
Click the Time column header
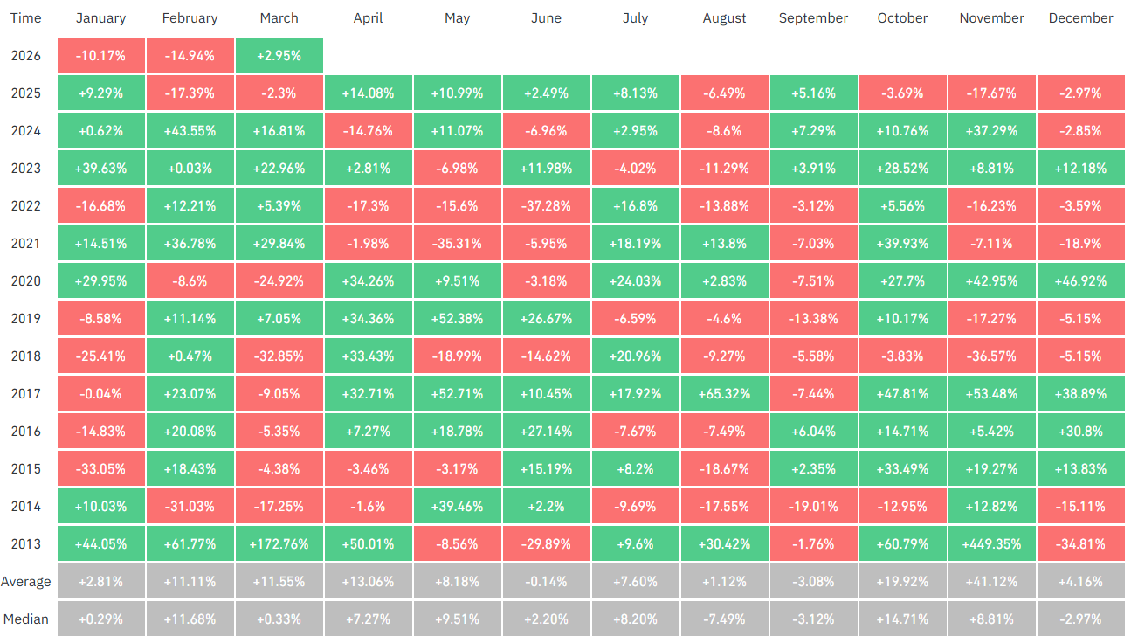coord(26,18)
